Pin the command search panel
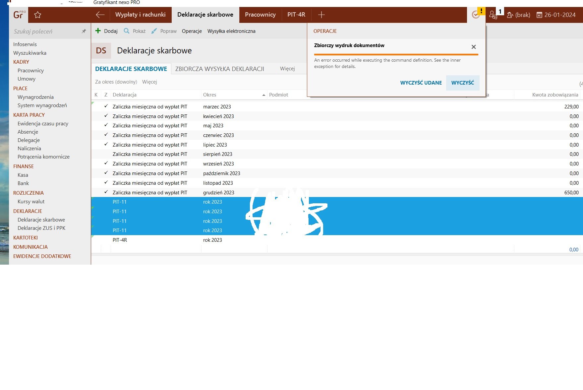The height and width of the screenshot is (390, 583). pos(84,31)
